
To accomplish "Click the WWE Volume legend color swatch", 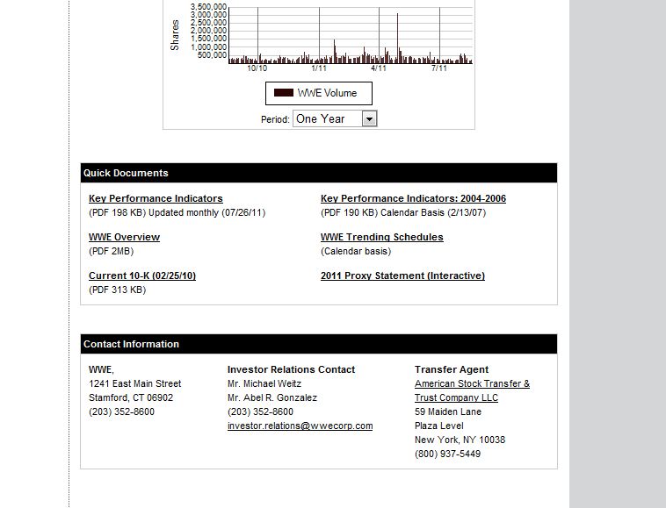I will click(x=283, y=93).
